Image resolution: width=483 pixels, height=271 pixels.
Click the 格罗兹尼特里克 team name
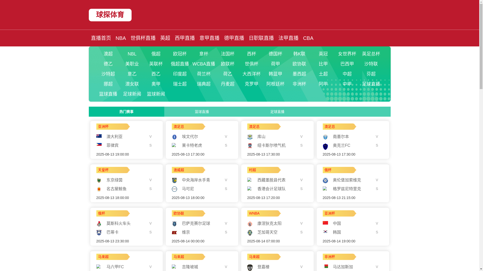(347, 189)
